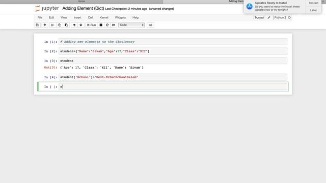326x183 pixels.
Task: Rename the notebook title Adding Element (Dict)
Action: coord(83,9)
